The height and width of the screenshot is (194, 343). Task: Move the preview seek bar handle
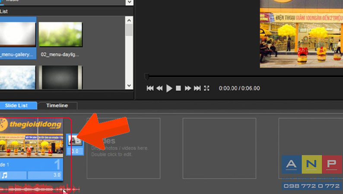(x=146, y=76)
